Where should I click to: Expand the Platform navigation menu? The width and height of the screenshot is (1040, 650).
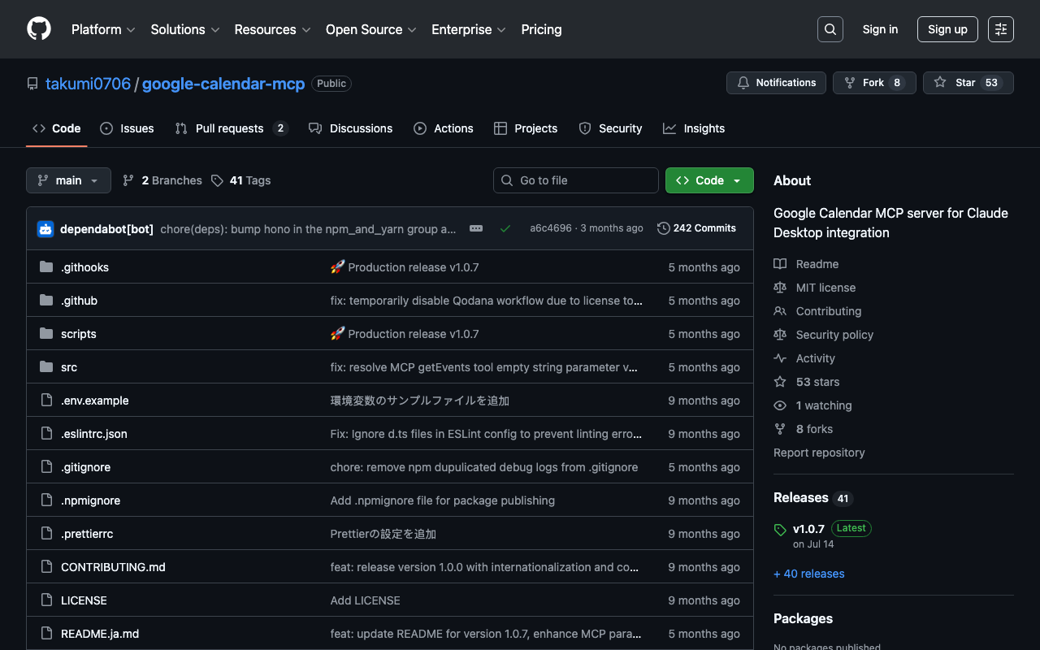click(x=102, y=29)
